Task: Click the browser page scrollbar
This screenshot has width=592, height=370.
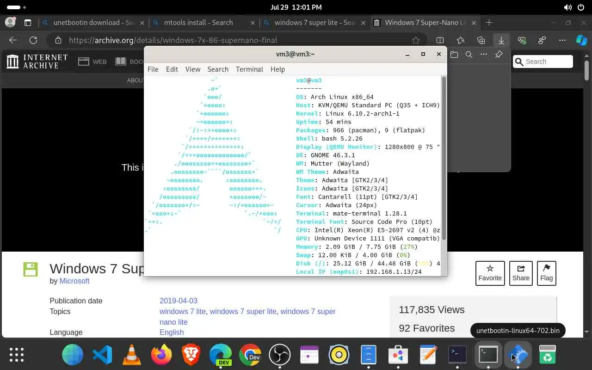Action: 586,71
